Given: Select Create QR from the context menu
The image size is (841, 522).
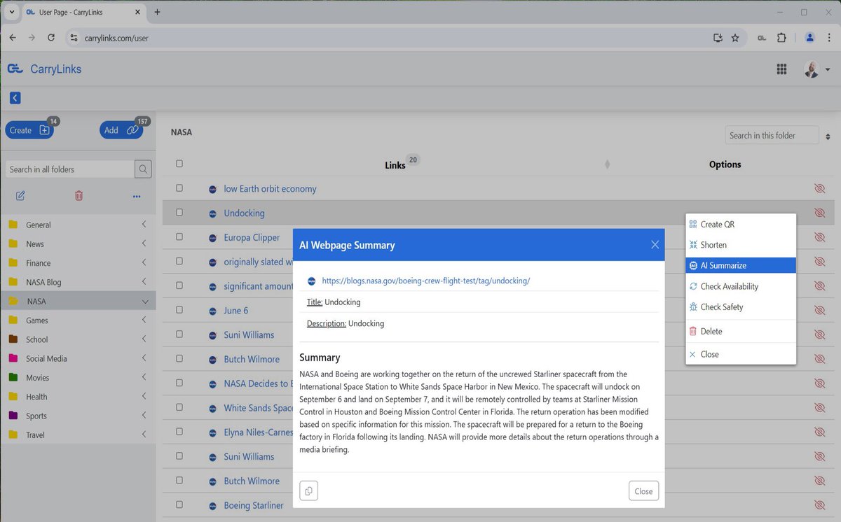Looking at the screenshot, I should [x=741, y=224].
